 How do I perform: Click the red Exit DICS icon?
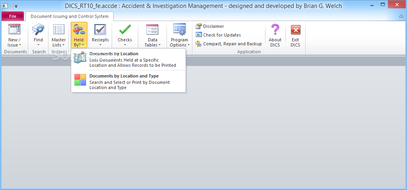[x=295, y=29]
